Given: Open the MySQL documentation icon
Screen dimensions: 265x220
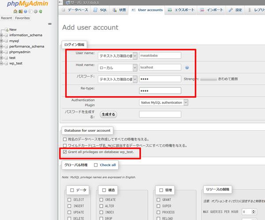Looking at the screenshot, I should 30,11.
